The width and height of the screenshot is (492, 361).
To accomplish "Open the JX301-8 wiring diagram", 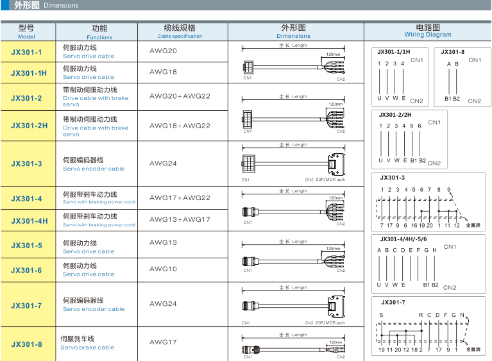I will tap(462, 77).
